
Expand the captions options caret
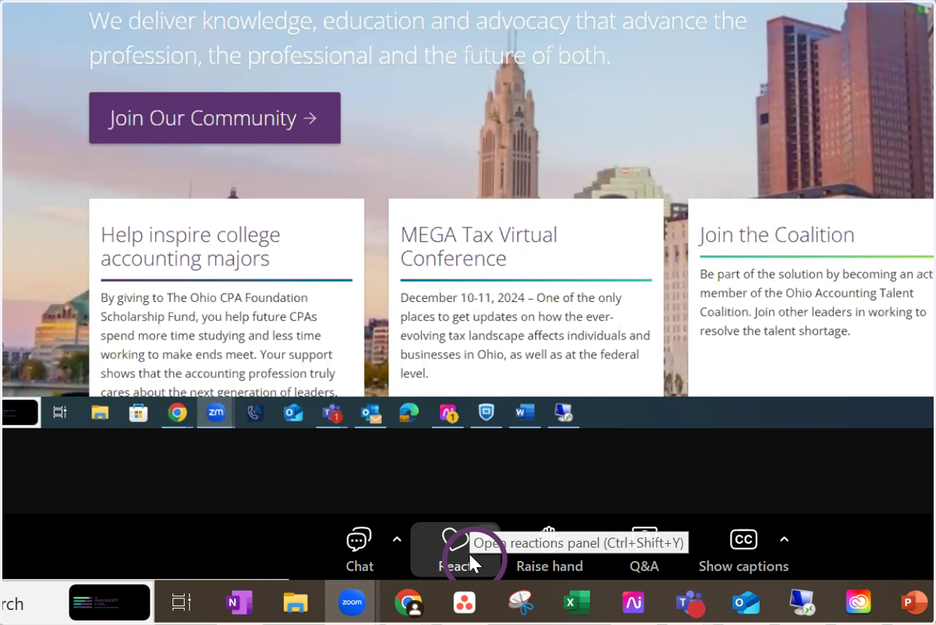(785, 539)
